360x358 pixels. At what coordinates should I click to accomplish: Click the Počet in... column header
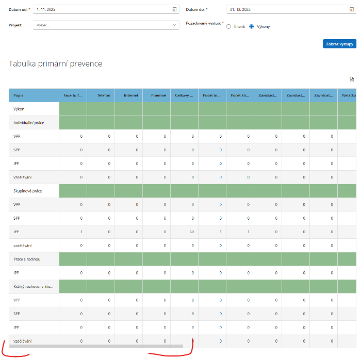(212, 95)
